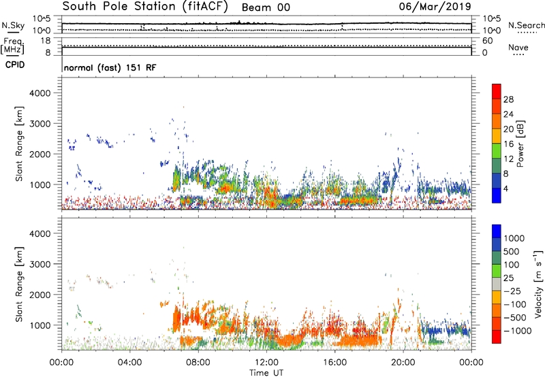Pick the lowest bright blue Power segment
Image resolution: width=545 pixels, height=377 pixels.
click(x=497, y=195)
